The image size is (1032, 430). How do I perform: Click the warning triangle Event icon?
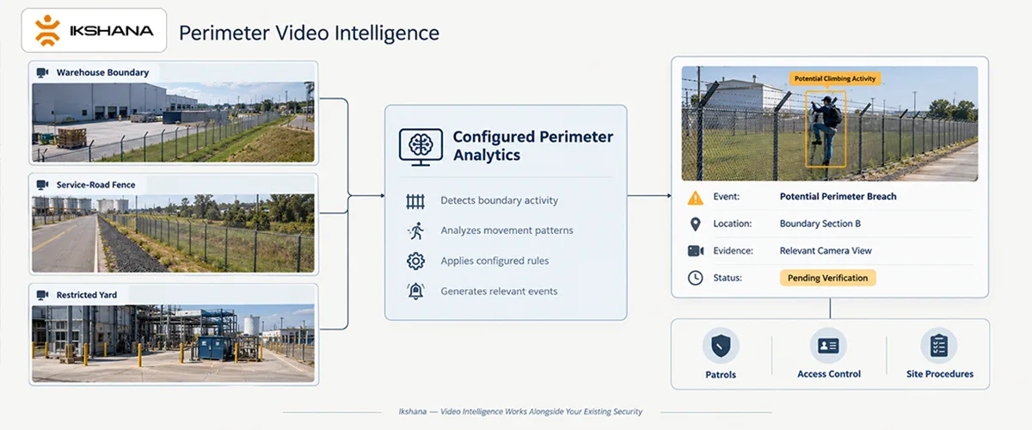(695, 197)
